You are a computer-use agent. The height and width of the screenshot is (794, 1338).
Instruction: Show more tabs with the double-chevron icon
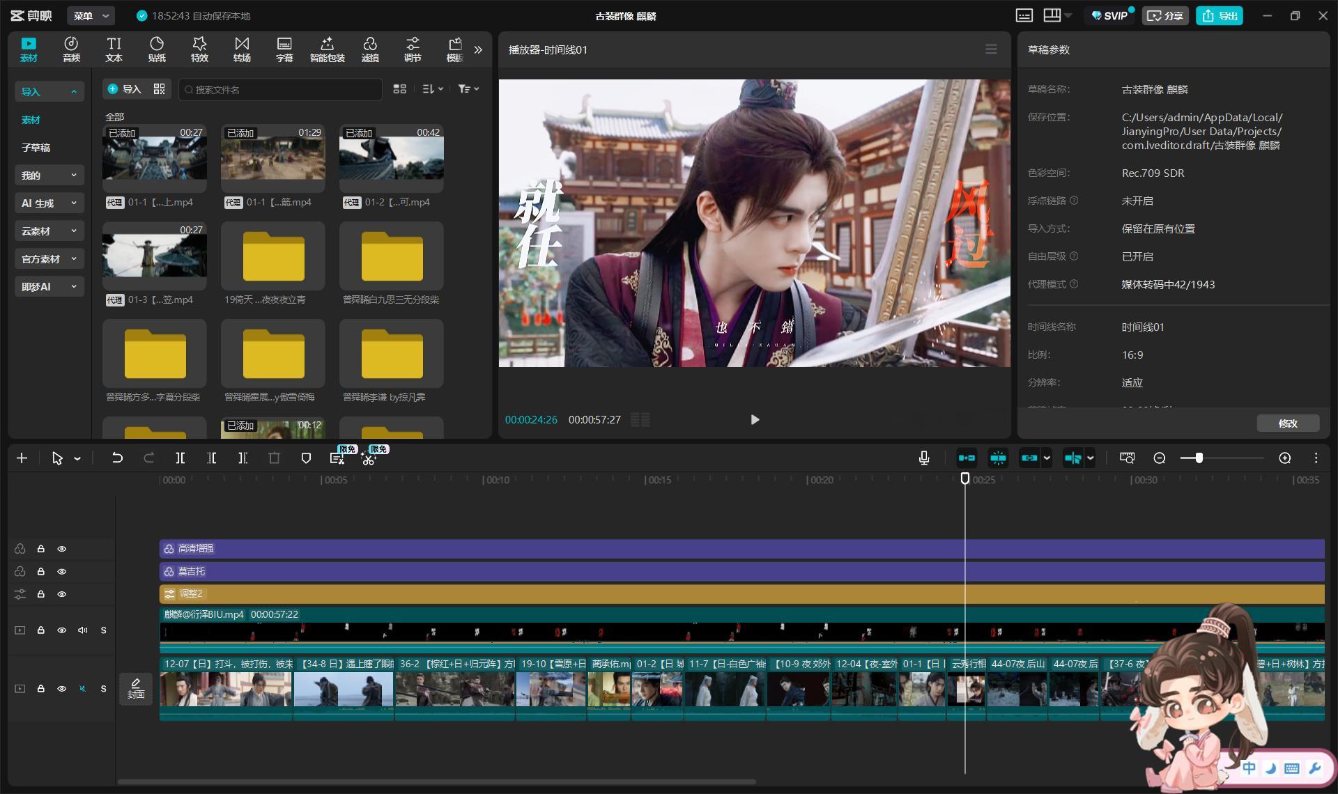[478, 49]
